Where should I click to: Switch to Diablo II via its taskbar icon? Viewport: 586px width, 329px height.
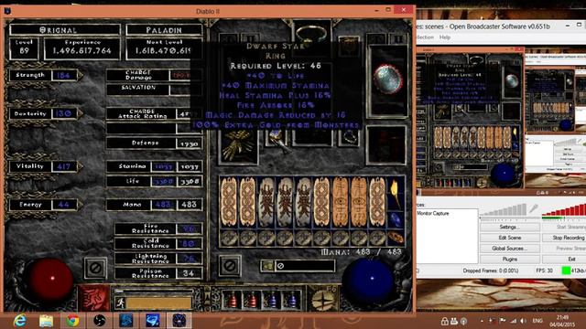tap(179, 321)
